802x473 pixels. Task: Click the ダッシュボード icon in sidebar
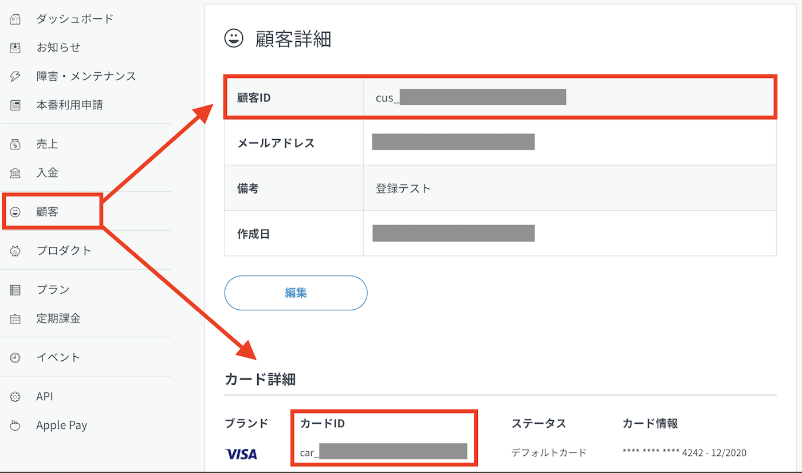point(15,19)
